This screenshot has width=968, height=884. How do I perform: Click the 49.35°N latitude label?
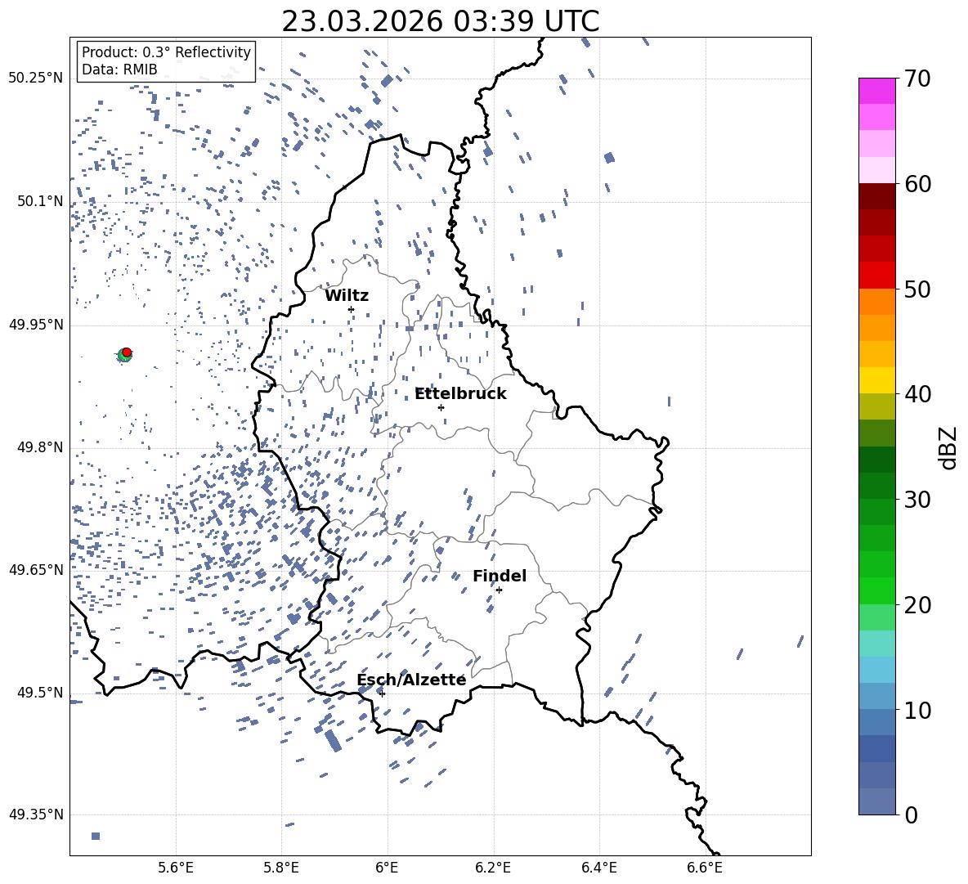coord(36,814)
